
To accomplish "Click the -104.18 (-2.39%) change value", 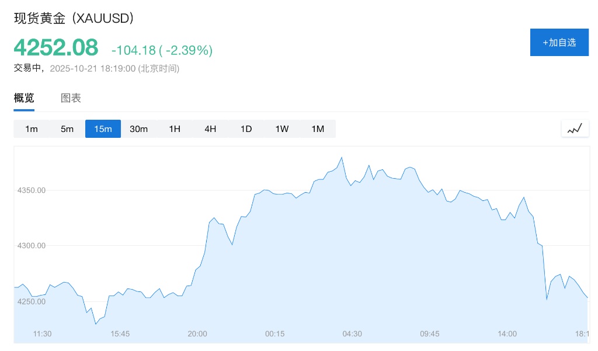I will (162, 50).
